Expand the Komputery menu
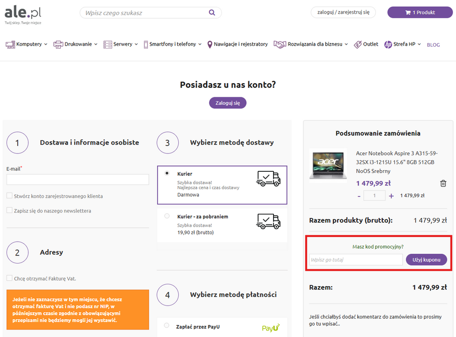This screenshot has height=337, width=456. 27,45
